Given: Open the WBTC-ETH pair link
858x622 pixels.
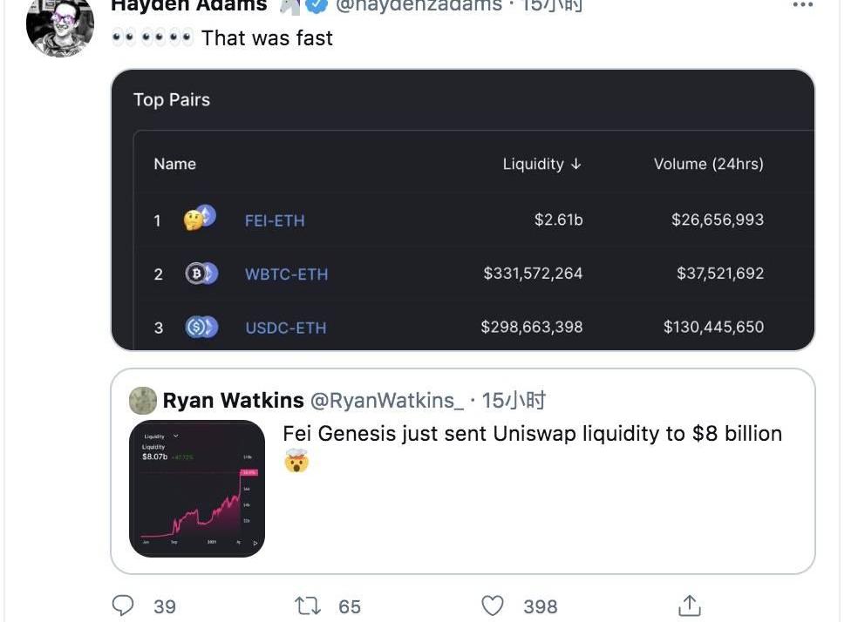Looking at the screenshot, I should point(285,274).
